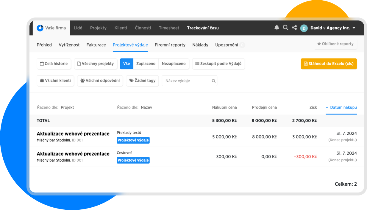Click the magnifier icon inside Název výdaje field
Screen dimensions: 367x210
[x=213, y=81]
